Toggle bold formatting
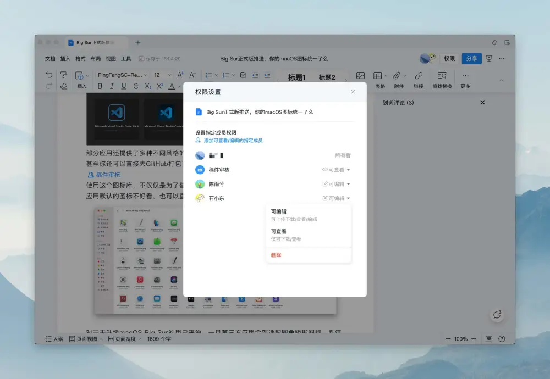 pyautogui.click(x=100, y=86)
